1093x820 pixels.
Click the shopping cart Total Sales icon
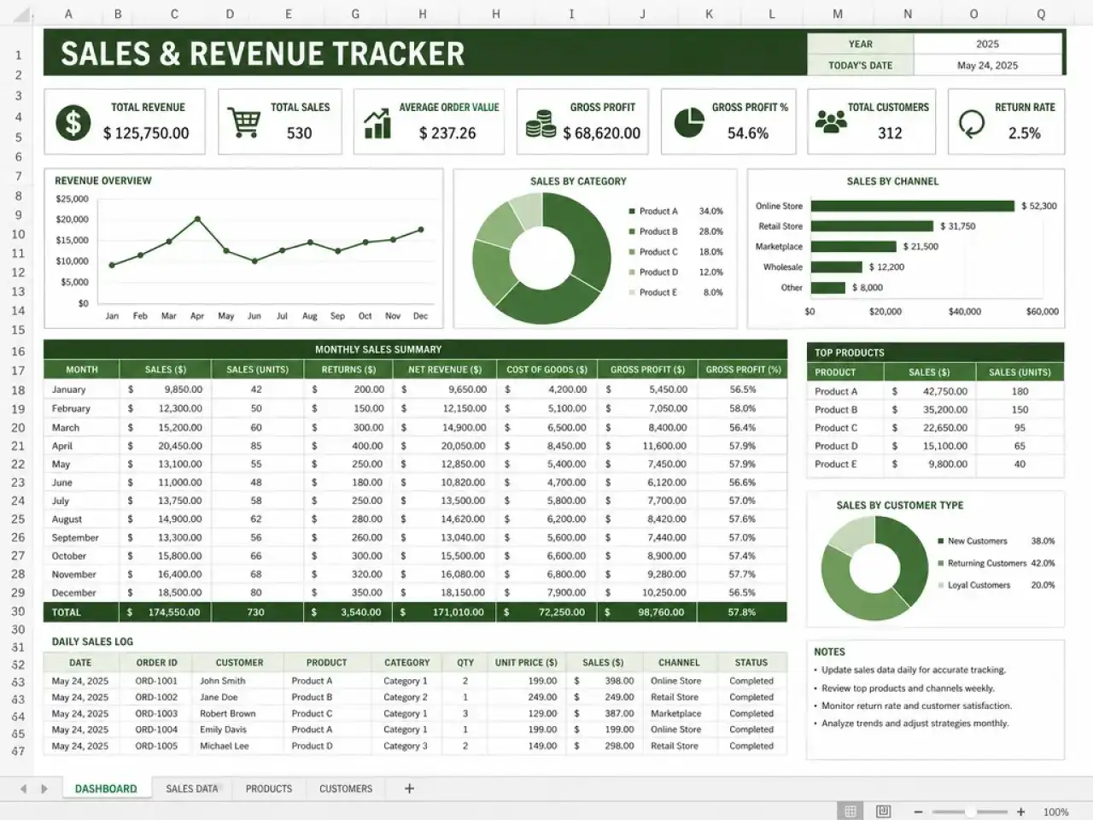(x=244, y=123)
